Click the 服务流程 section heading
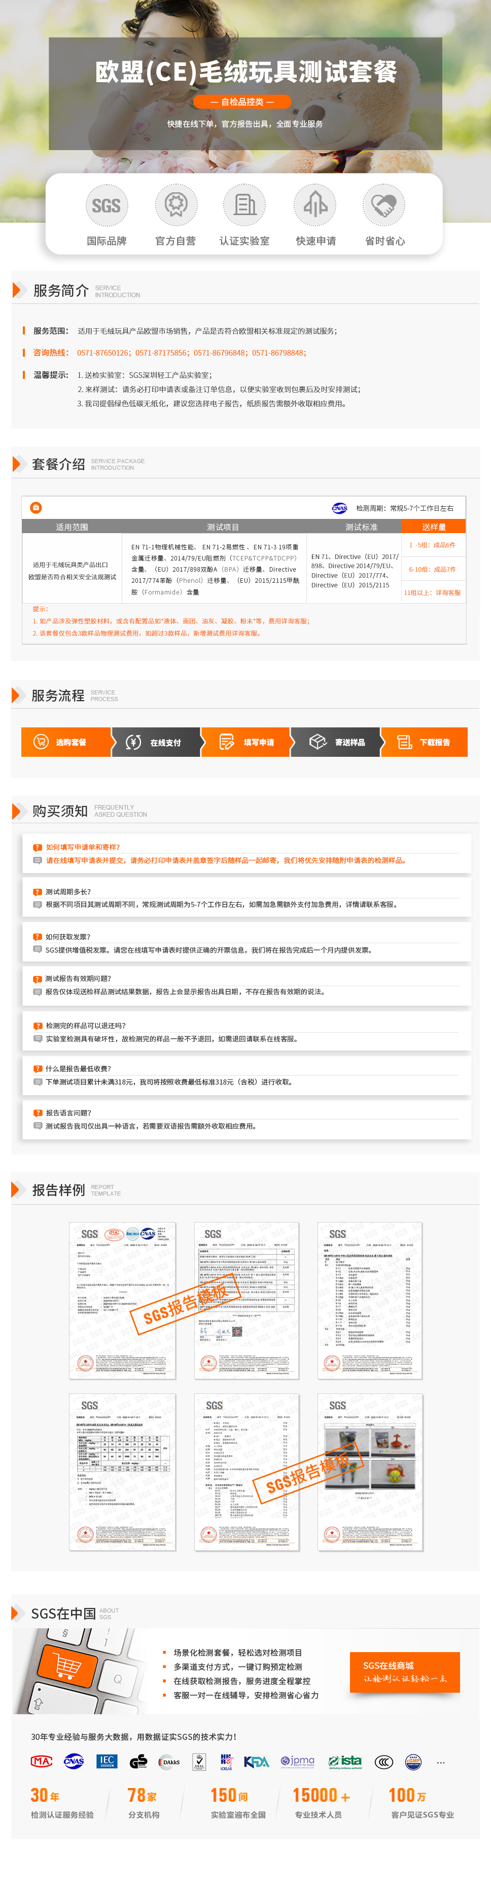491x1889 pixels. click(x=58, y=695)
